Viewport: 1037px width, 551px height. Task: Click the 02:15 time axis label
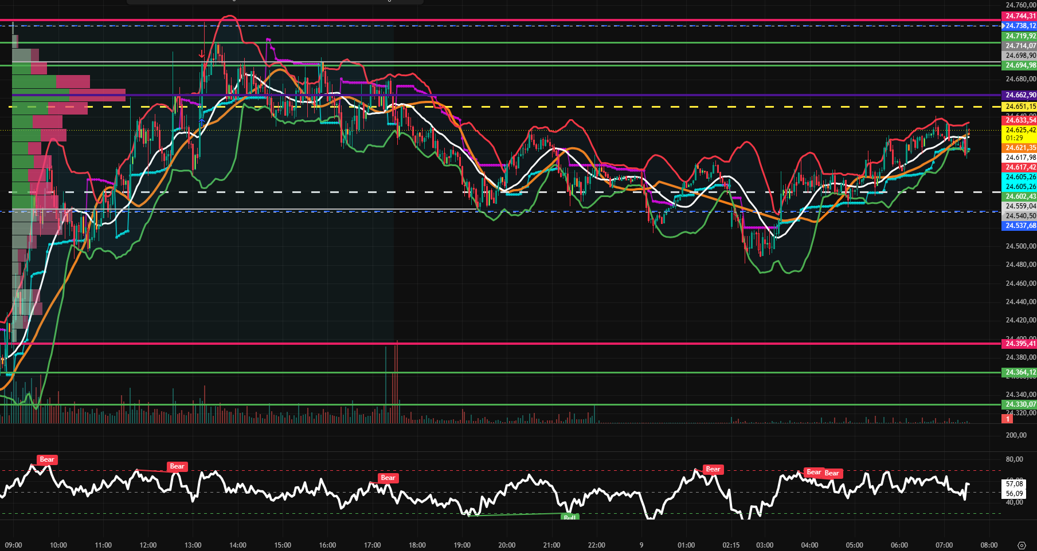[731, 545]
